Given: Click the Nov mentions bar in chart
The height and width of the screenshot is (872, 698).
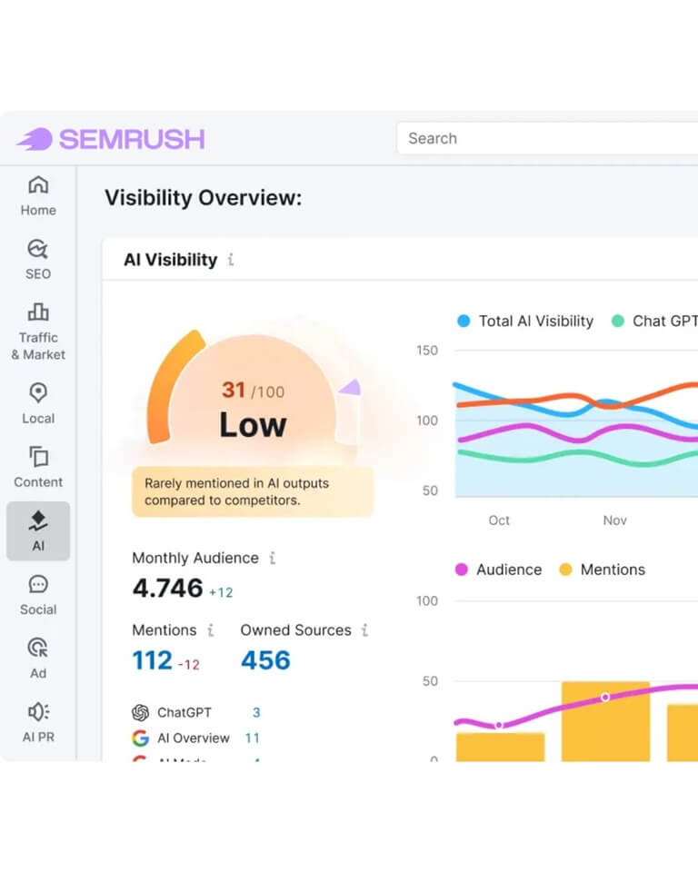Looking at the screenshot, I should point(605,720).
